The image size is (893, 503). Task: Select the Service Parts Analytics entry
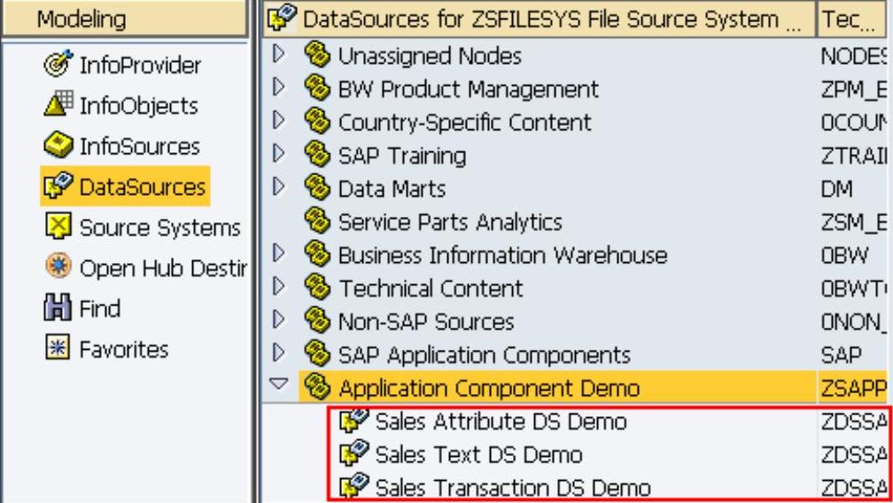pyautogui.click(x=450, y=221)
